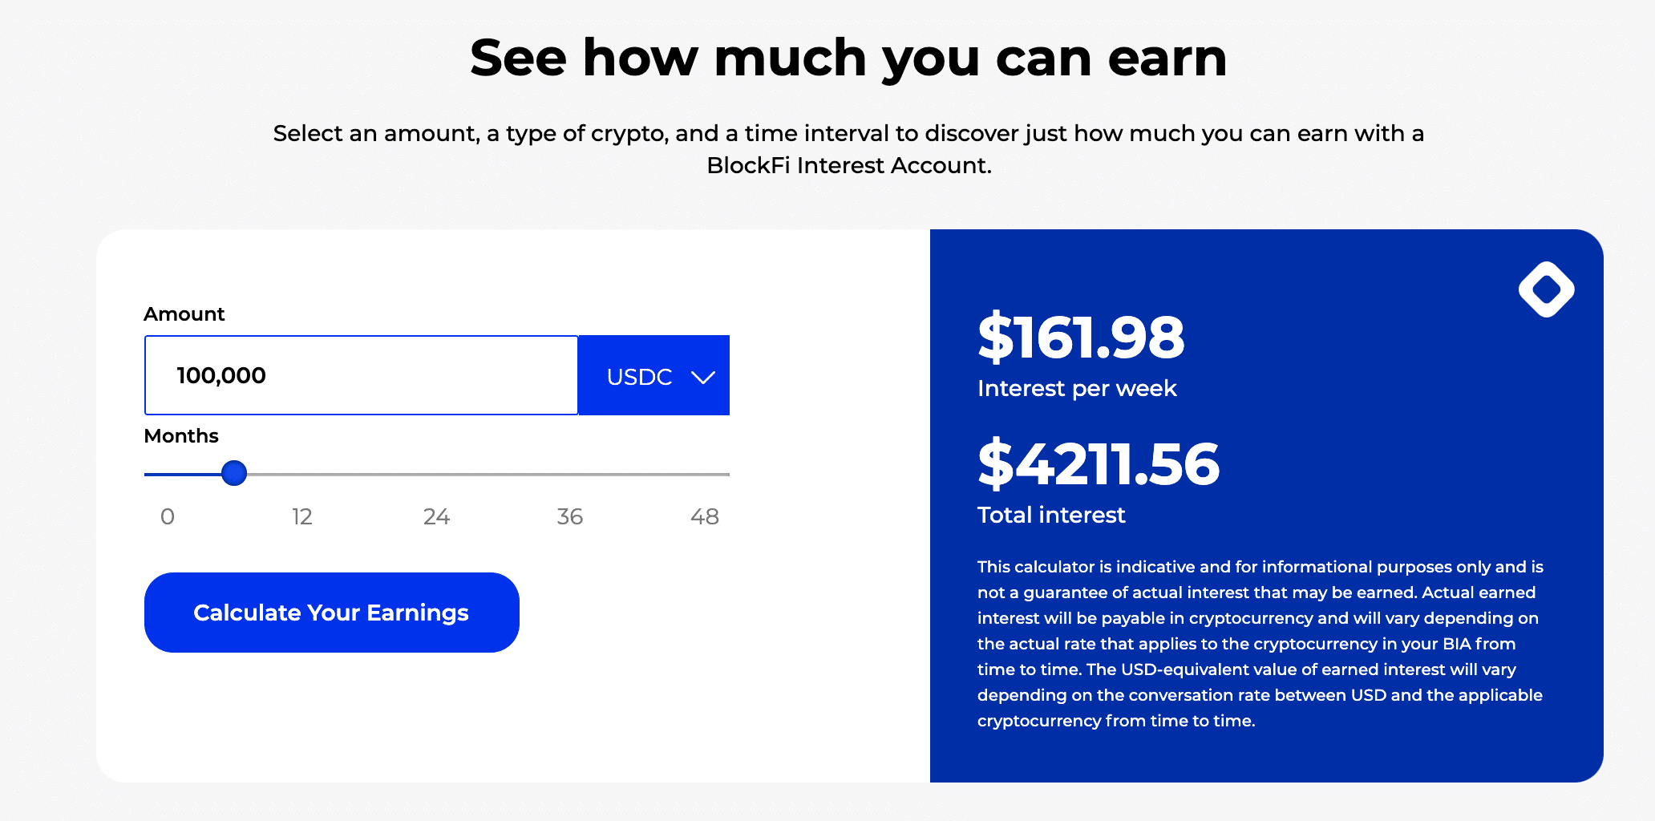Image resolution: width=1655 pixels, height=821 pixels.
Task: Click the See how much you can earn heading
Action: click(x=849, y=56)
